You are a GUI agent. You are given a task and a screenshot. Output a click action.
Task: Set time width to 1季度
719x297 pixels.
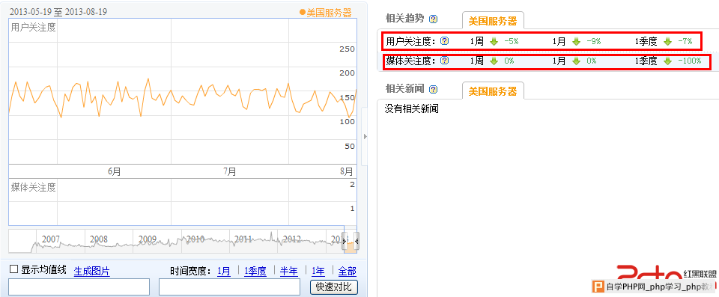(x=255, y=272)
